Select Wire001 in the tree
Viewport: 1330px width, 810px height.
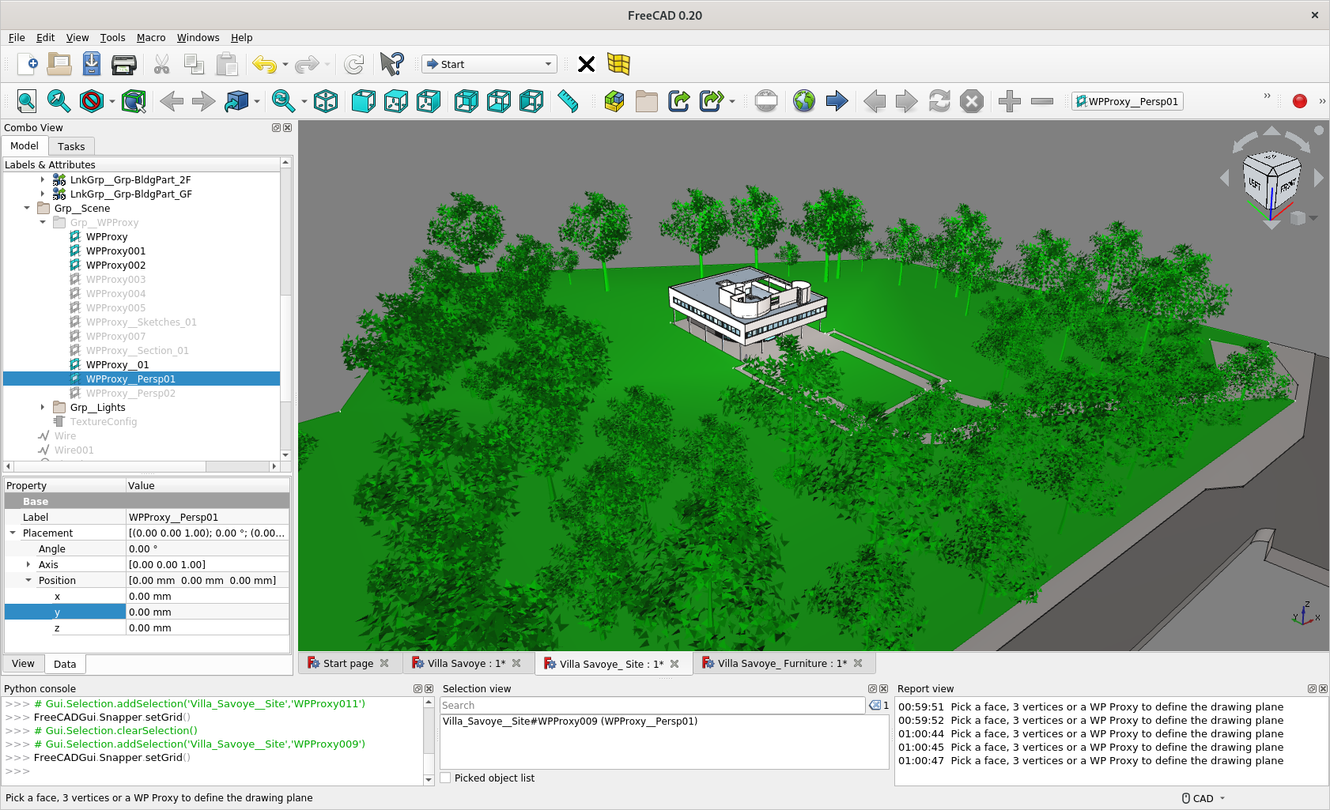(x=74, y=450)
